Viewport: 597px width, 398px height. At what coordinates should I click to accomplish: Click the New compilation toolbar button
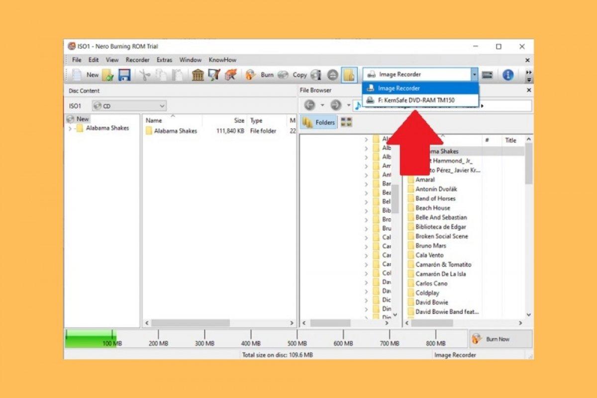click(x=85, y=75)
